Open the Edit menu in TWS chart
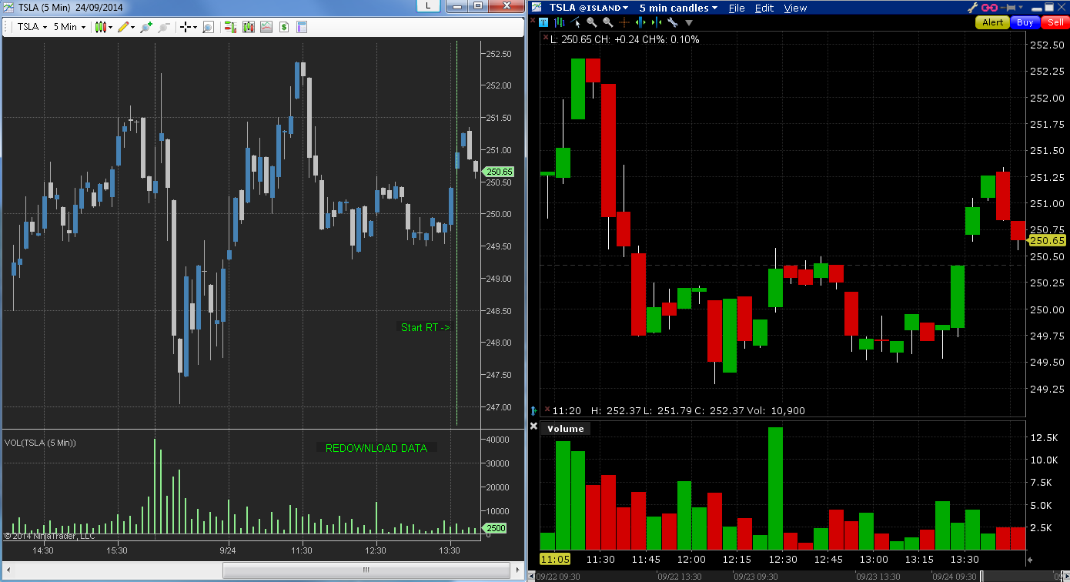 coord(764,8)
